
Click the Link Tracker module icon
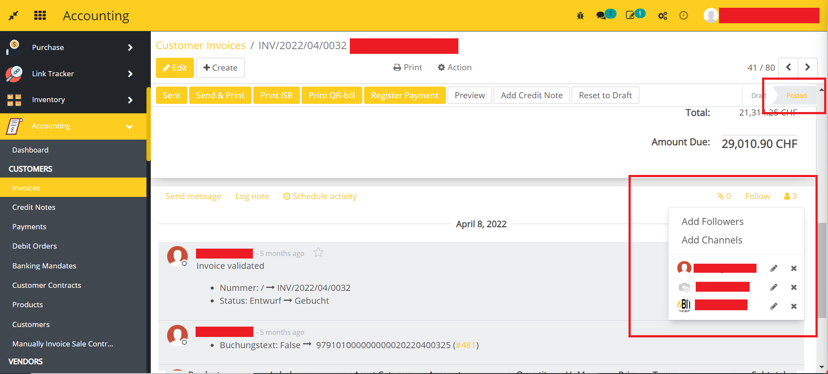click(x=14, y=74)
